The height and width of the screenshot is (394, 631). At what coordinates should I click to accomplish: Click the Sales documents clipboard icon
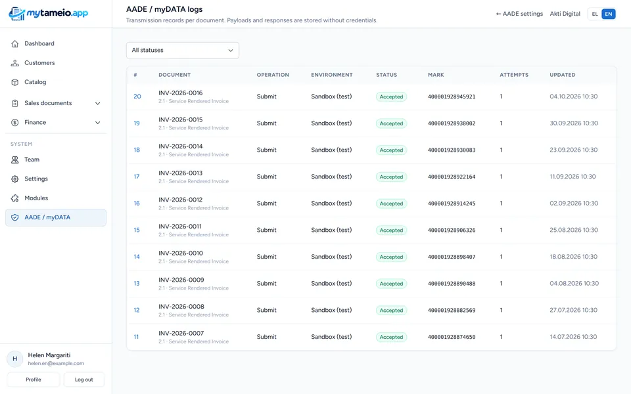point(15,103)
